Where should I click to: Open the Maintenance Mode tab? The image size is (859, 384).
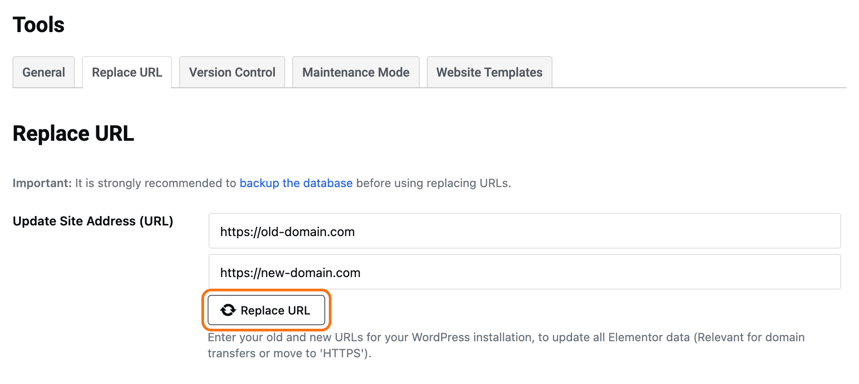pos(356,72)
